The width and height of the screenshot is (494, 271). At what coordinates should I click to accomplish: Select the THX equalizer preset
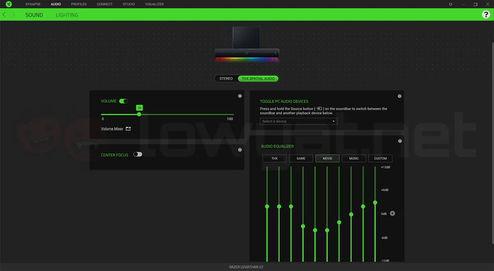click(x=275, y=158)
